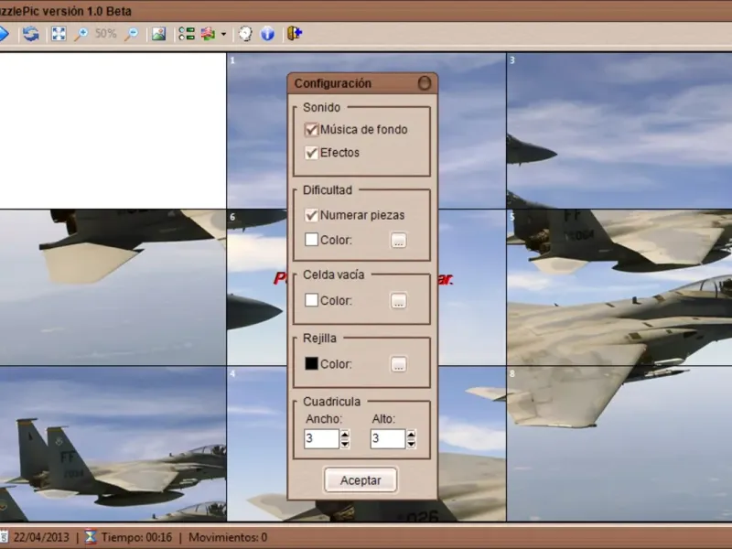Toggle the Efectos checkbox

(311, 152)
